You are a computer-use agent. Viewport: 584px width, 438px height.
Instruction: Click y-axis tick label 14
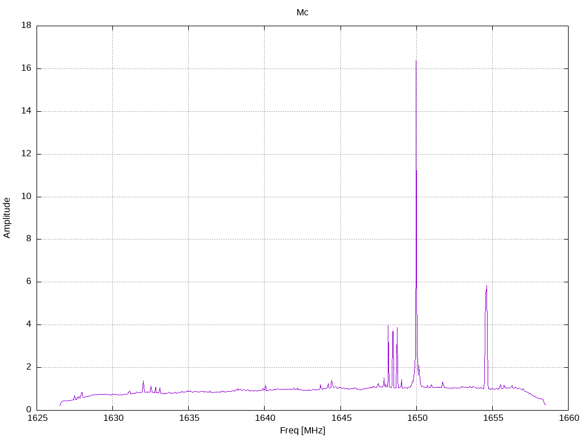point(26,111)
